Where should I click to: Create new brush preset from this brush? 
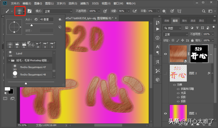click(60, 27)
